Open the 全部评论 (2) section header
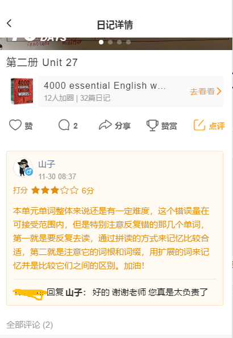 click(30, 325)
